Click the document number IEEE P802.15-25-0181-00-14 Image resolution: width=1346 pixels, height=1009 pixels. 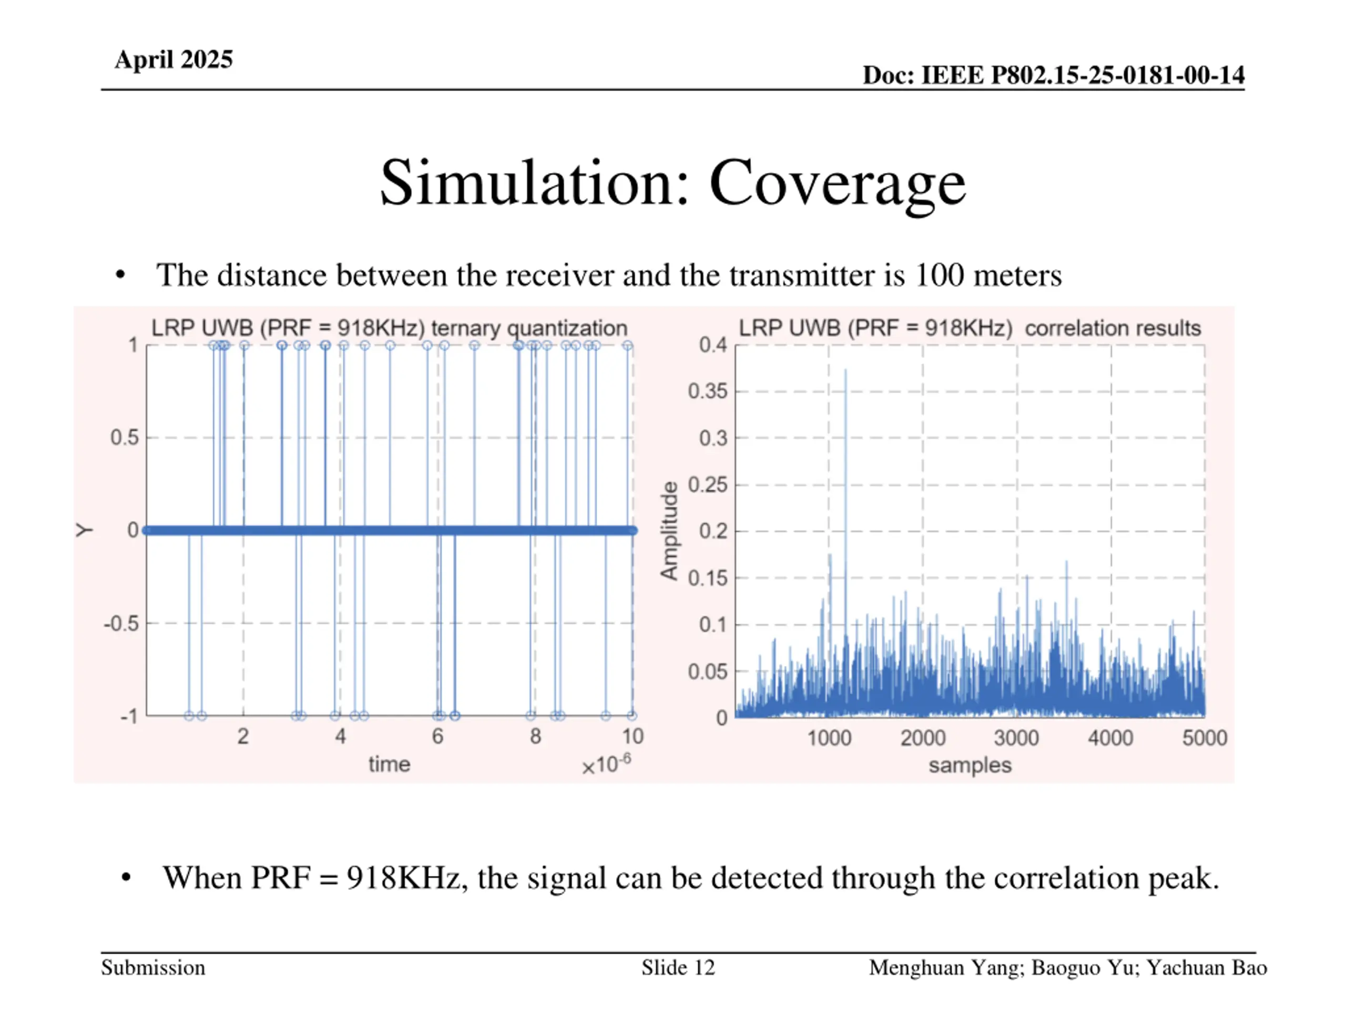pyautogui.click(x=1053, y=76)
